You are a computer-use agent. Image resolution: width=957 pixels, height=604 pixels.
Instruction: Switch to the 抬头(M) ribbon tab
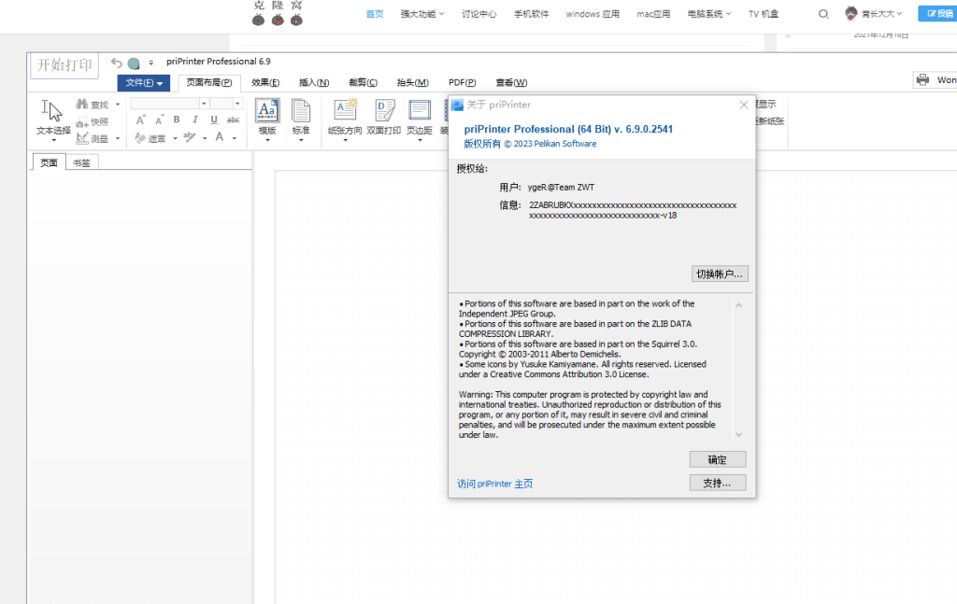pyautogui.click(x=412, y=82)
